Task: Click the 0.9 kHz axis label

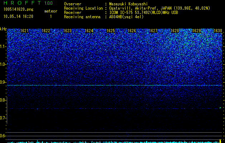Action: click(x=3, y=82)
